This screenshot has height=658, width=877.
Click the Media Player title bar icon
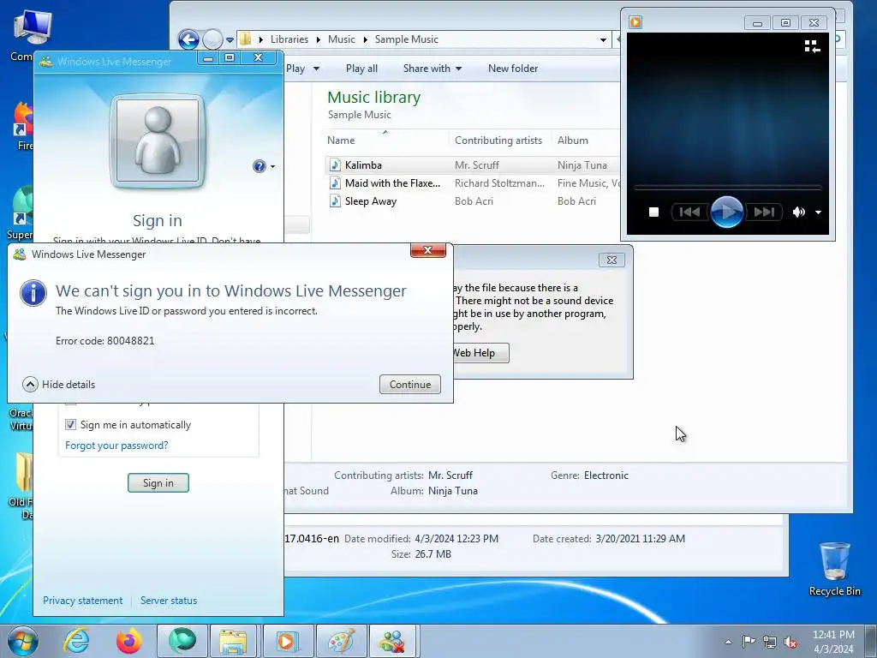tap(635, 22)
